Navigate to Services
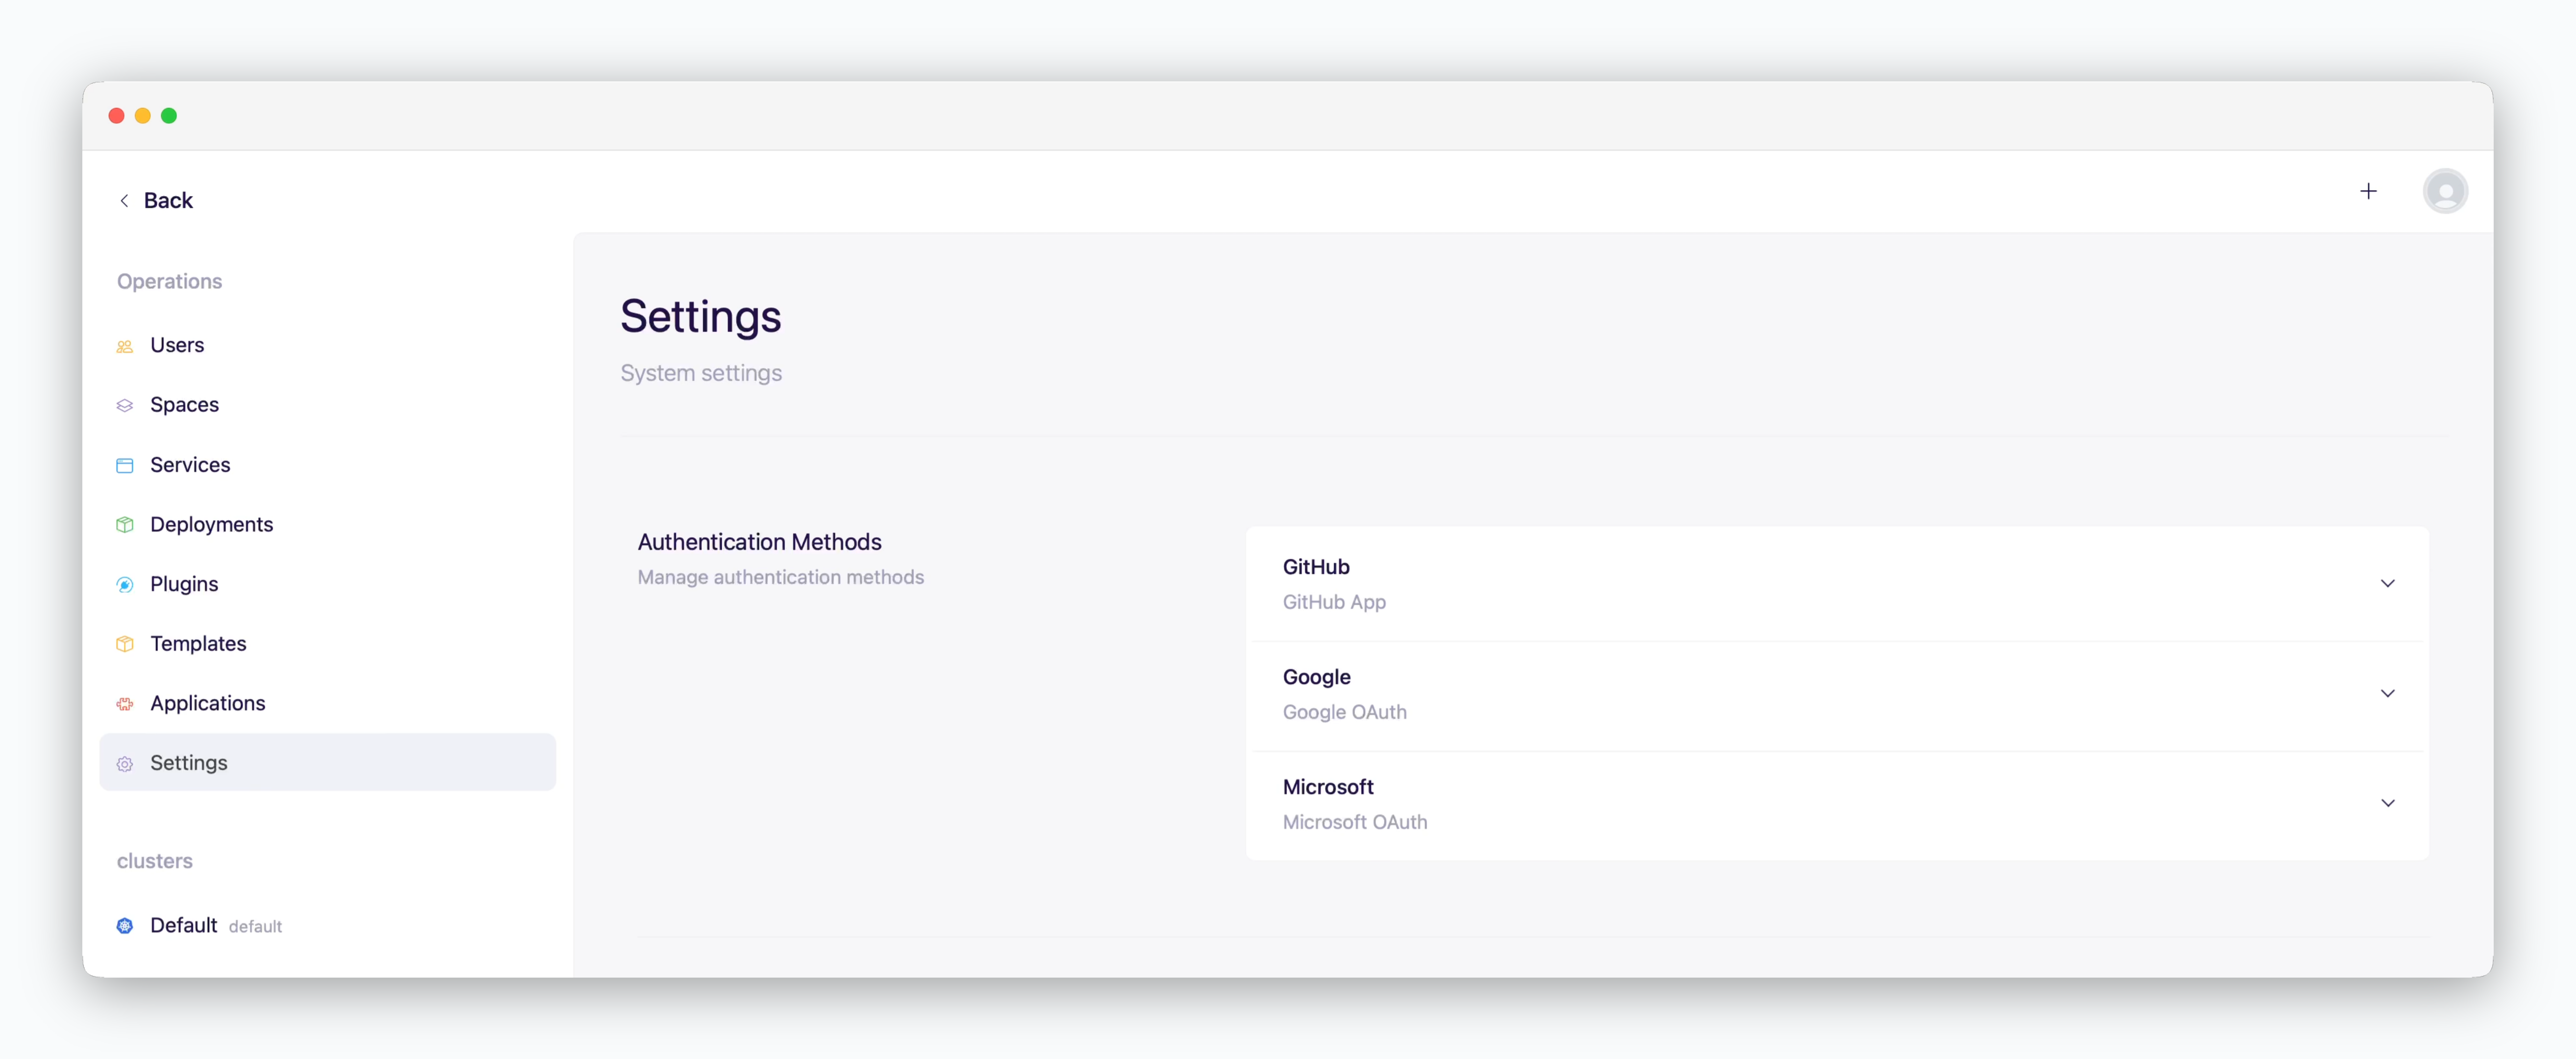2576x1059 pixels. point(327,465)
